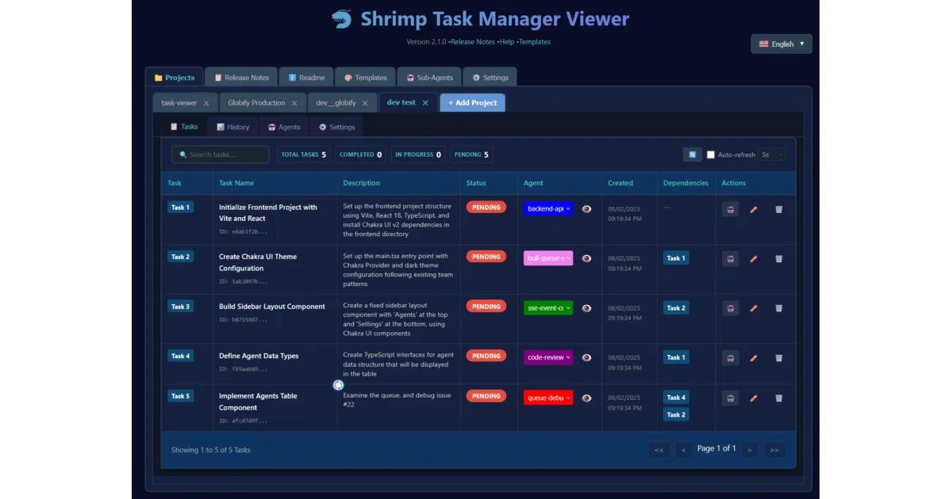The image size is (952, 499).
Task: View agent info eye icon for Task 4
Action: click(586, 357)
